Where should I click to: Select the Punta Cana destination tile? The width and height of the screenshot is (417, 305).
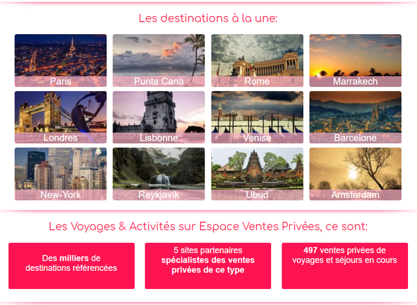point(158,60)
